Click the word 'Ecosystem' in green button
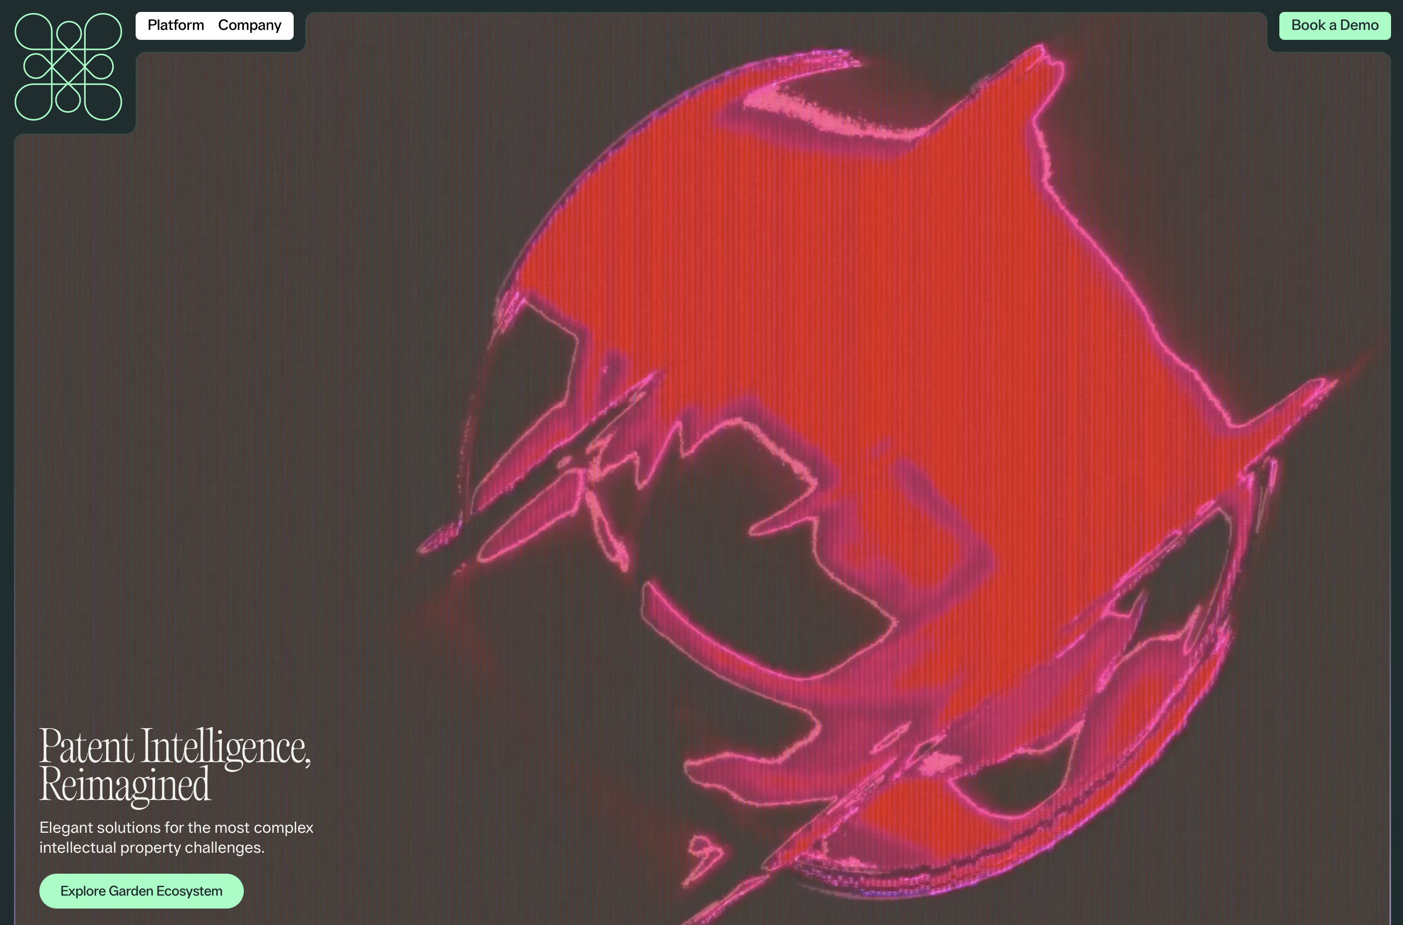This screenshot has width=1403, height=925. pos(189,891)
